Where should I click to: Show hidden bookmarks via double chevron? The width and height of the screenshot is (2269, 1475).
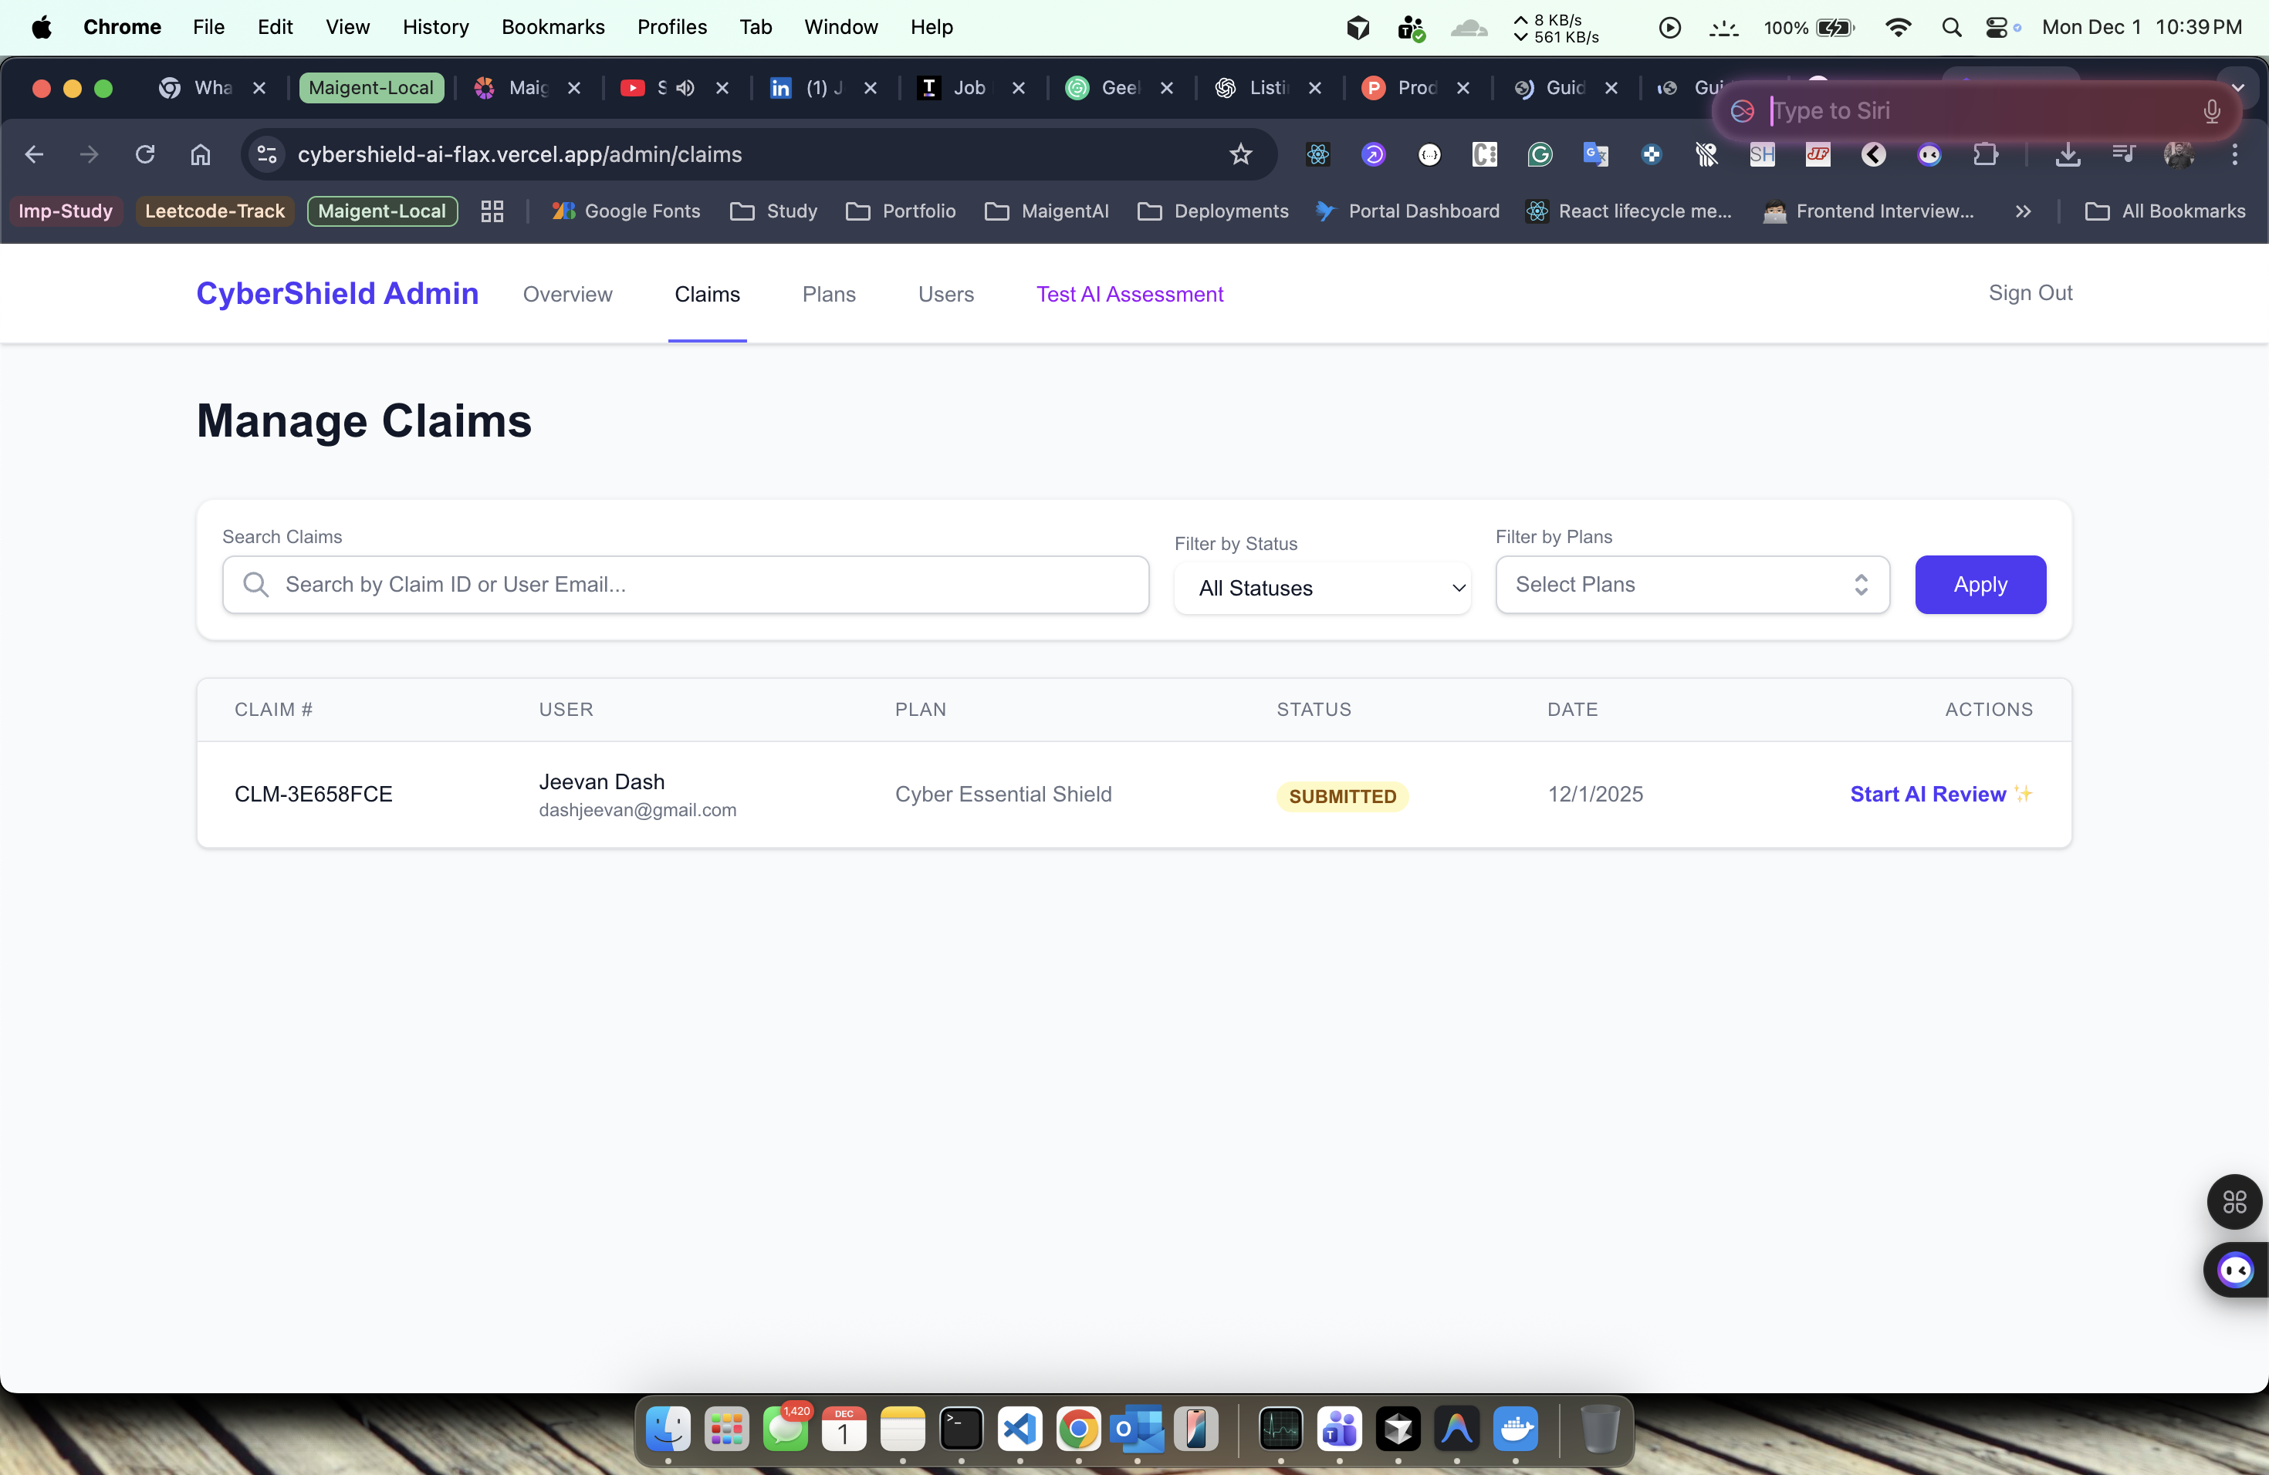pyautogui.click(x=2023, y=211)
